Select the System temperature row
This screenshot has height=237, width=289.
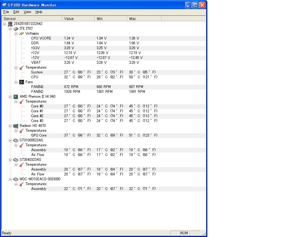tap(118, 72)
